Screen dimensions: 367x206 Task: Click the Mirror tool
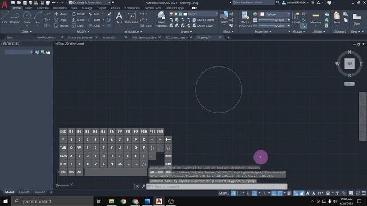click(78, 20)
